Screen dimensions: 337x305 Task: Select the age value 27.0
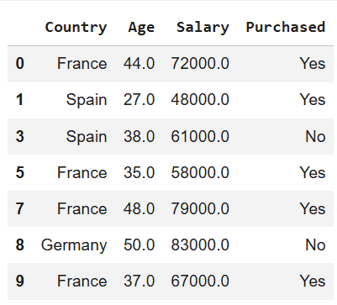[139, 100]
